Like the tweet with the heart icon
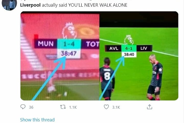Screen dimensions: 184x123 pos(106,107)
